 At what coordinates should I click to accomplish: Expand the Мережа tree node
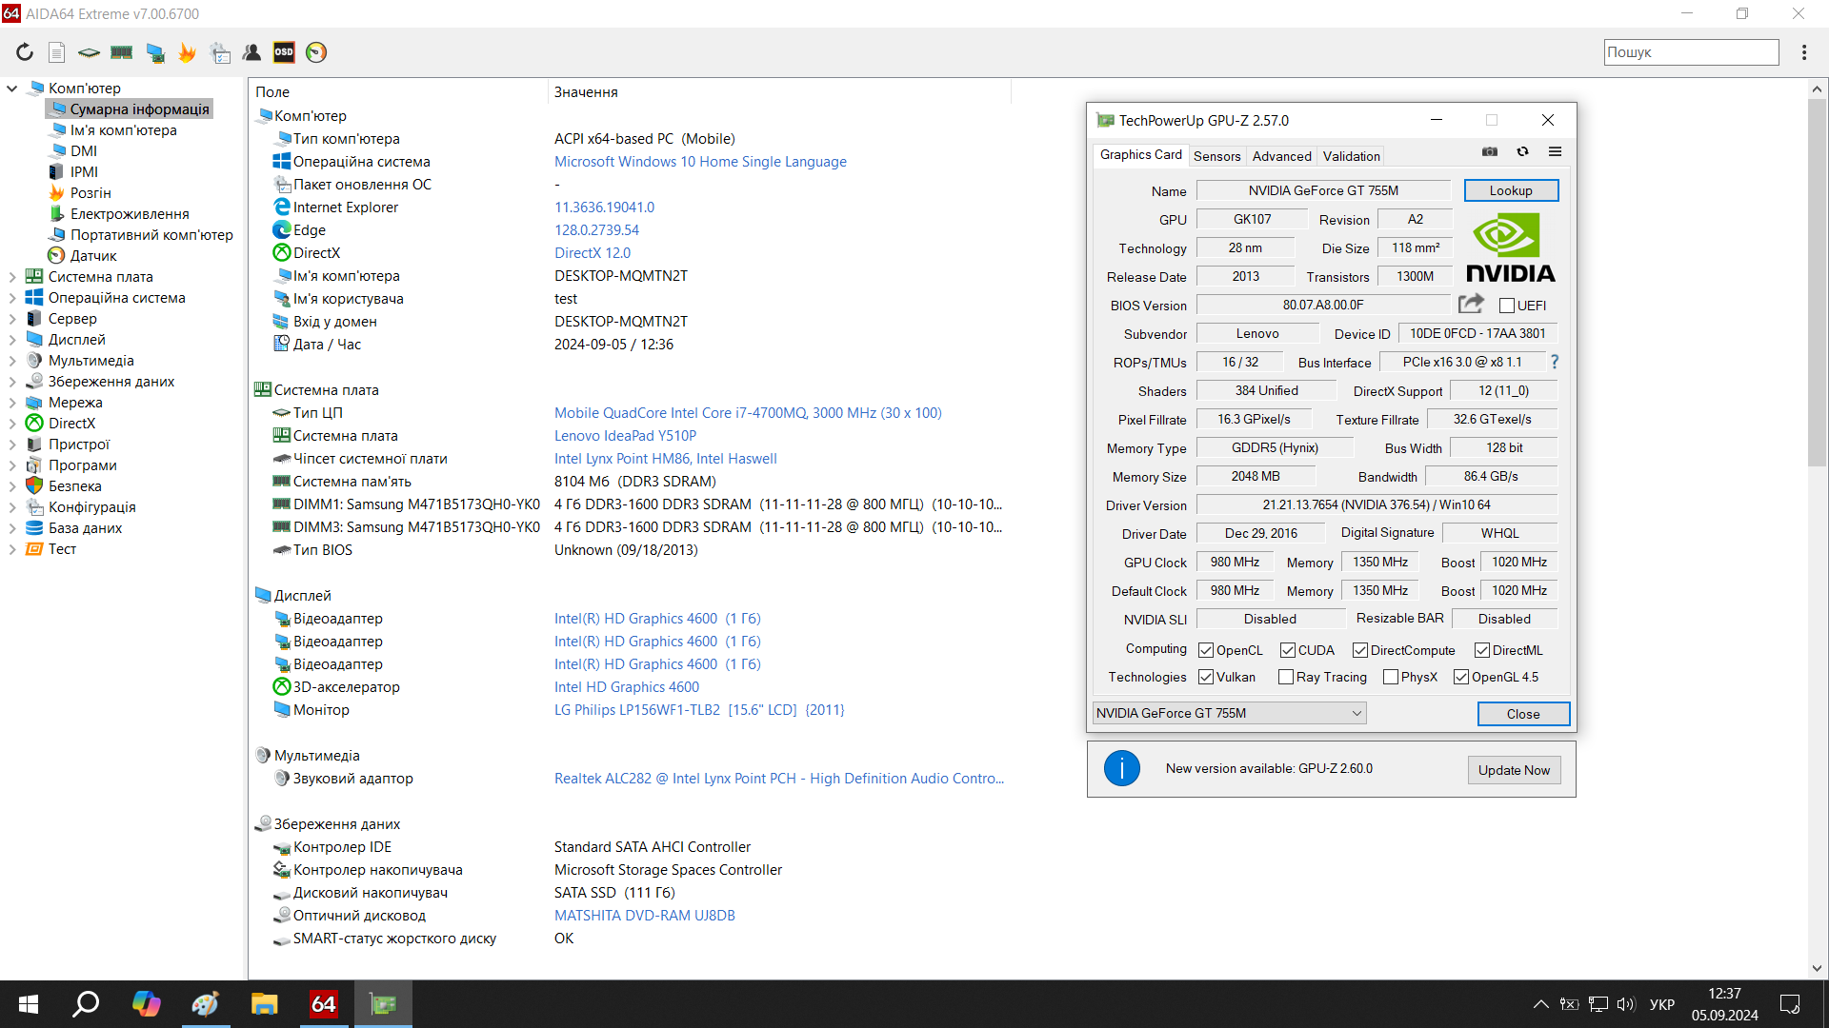click(12, 403)
